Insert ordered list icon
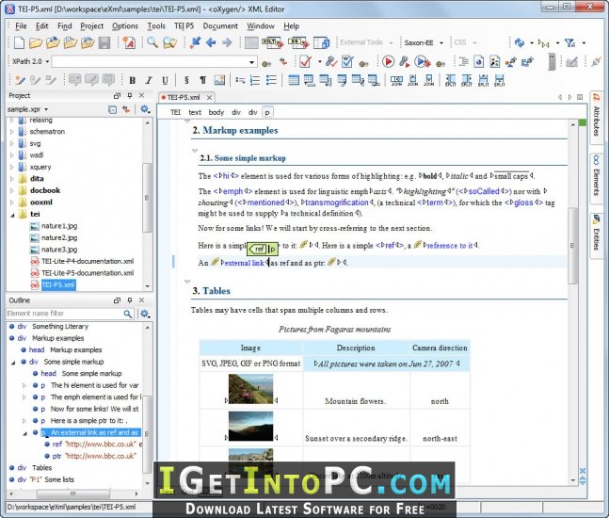The width and height of the screenshot is (609, 518). [255, 80]
